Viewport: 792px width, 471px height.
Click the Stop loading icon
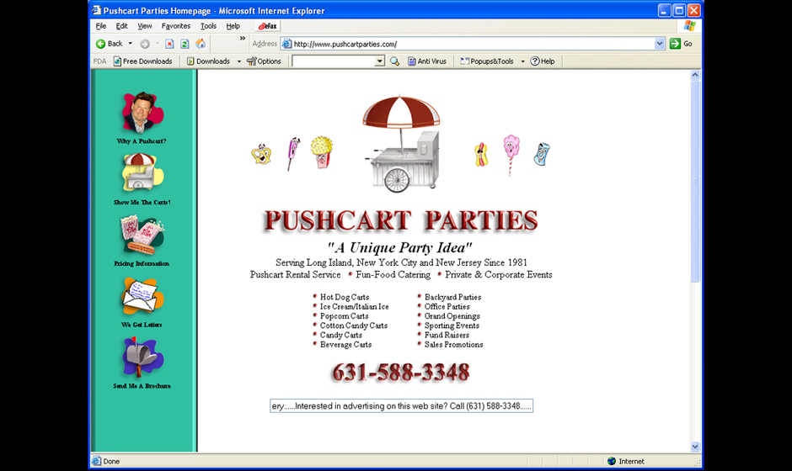tap(169, 44)
